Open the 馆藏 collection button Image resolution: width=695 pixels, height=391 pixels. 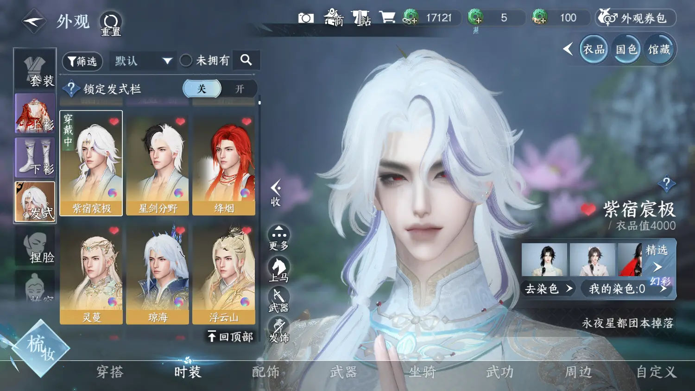click(x=659, y=49)
